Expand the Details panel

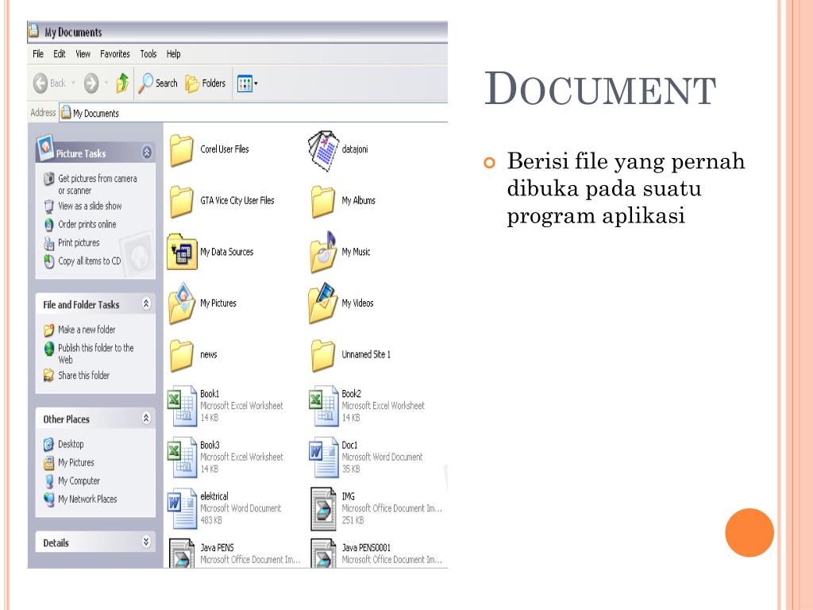[146, 542]
